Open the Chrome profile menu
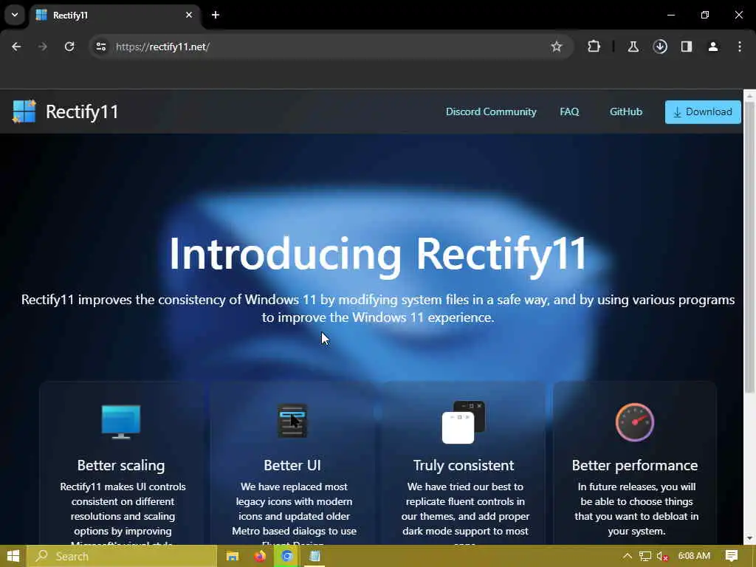 click(713, 47)
